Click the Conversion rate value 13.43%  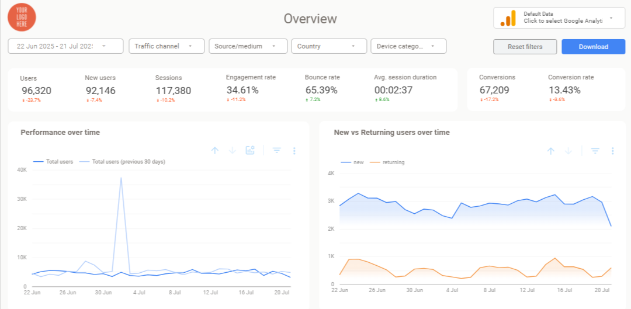click(564, 91)
